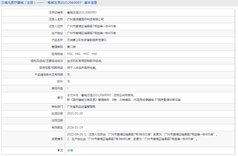The height and width of the screenshot is (156, 238).
Task: Select approving department 广东省药品监督管理局
Action: [81, 107]
